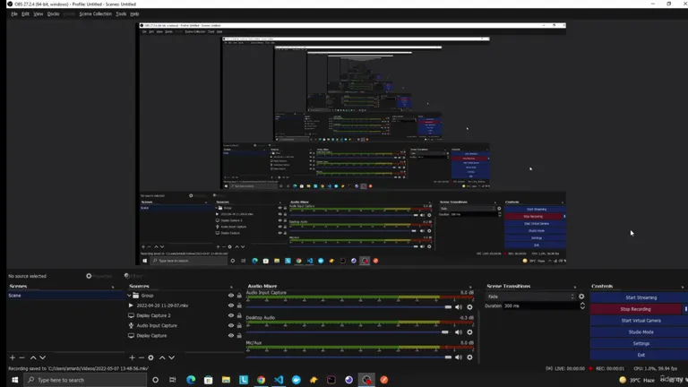Image resolution: width=688 pixels, height=387 pixels.
Task: Open Task View on taskbar
Action: 172,380
